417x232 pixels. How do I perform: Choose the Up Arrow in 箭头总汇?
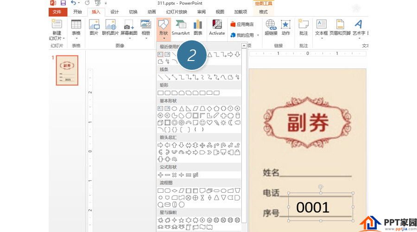tap(175, 145)
